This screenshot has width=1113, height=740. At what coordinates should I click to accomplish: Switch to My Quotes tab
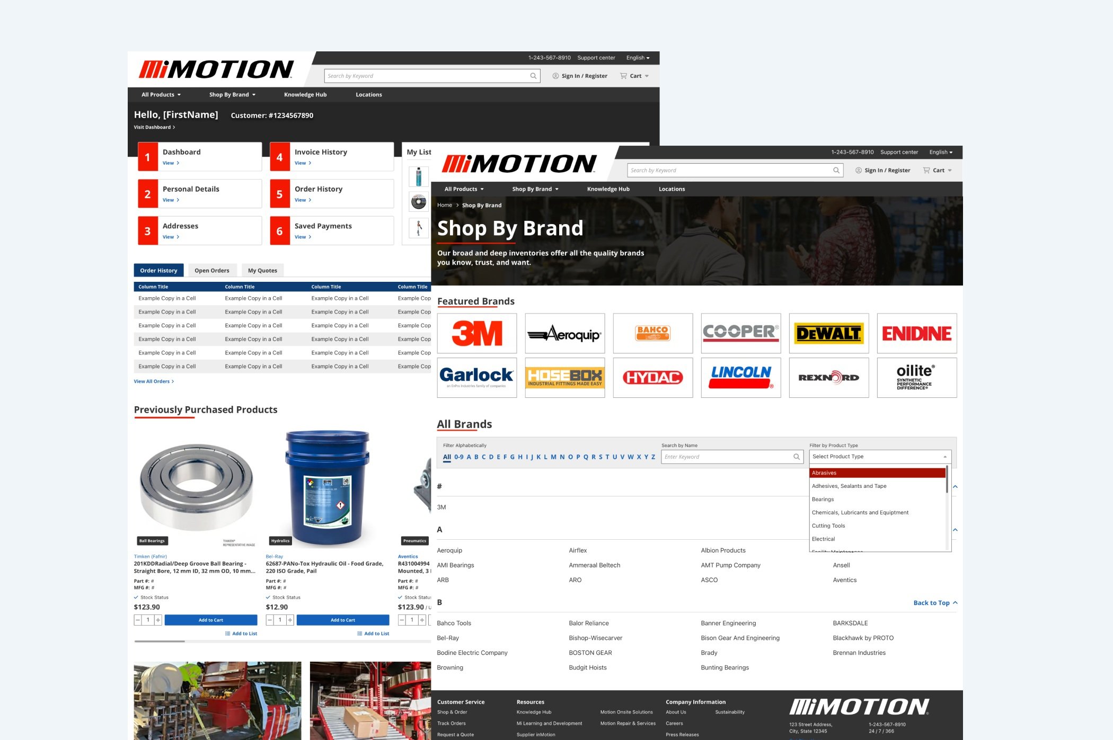tap(262, 270)
